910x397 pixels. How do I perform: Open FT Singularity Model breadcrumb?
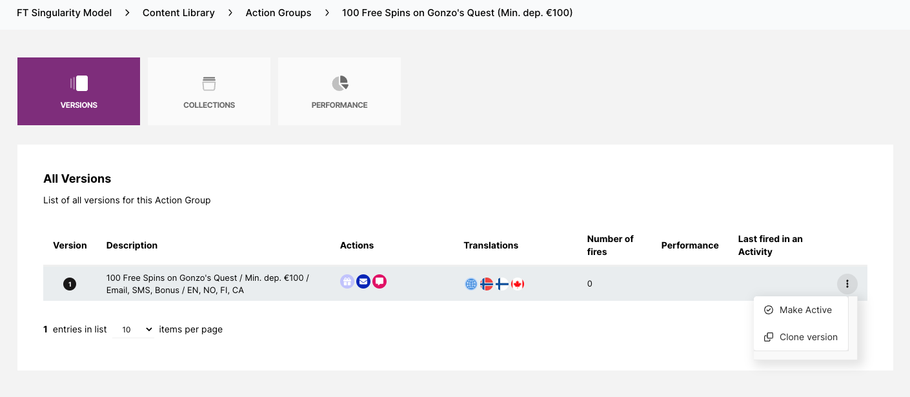coord(64,13)
